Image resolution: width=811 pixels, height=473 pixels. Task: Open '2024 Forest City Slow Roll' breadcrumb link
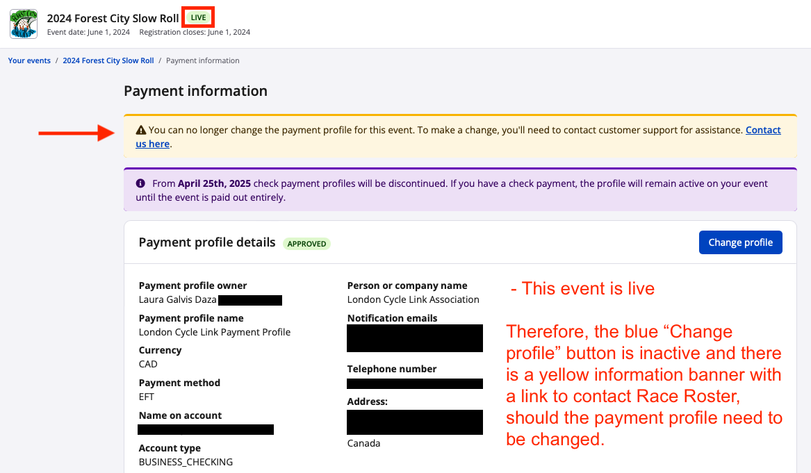tap(108, 60)
